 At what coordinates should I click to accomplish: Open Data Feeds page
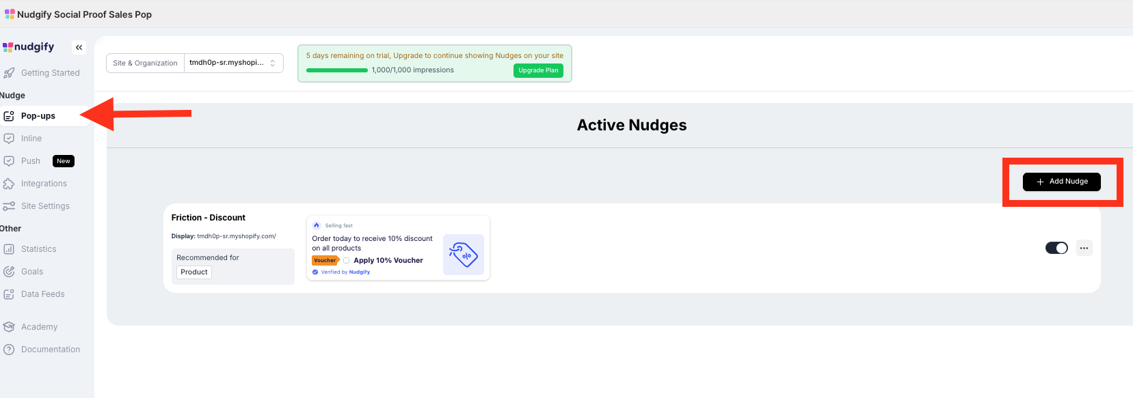[x=44, y=294]
